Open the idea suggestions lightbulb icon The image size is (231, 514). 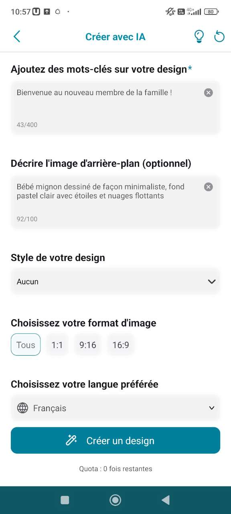[199, 36]
